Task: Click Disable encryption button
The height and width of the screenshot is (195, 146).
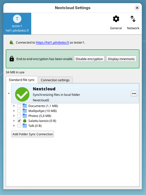Action: [x=89, y=59]
